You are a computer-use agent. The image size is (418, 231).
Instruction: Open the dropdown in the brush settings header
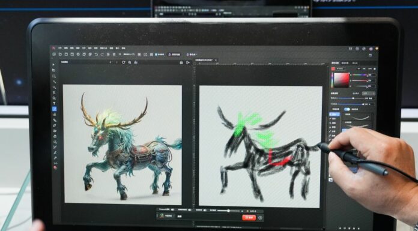click(x=369, y=94)
